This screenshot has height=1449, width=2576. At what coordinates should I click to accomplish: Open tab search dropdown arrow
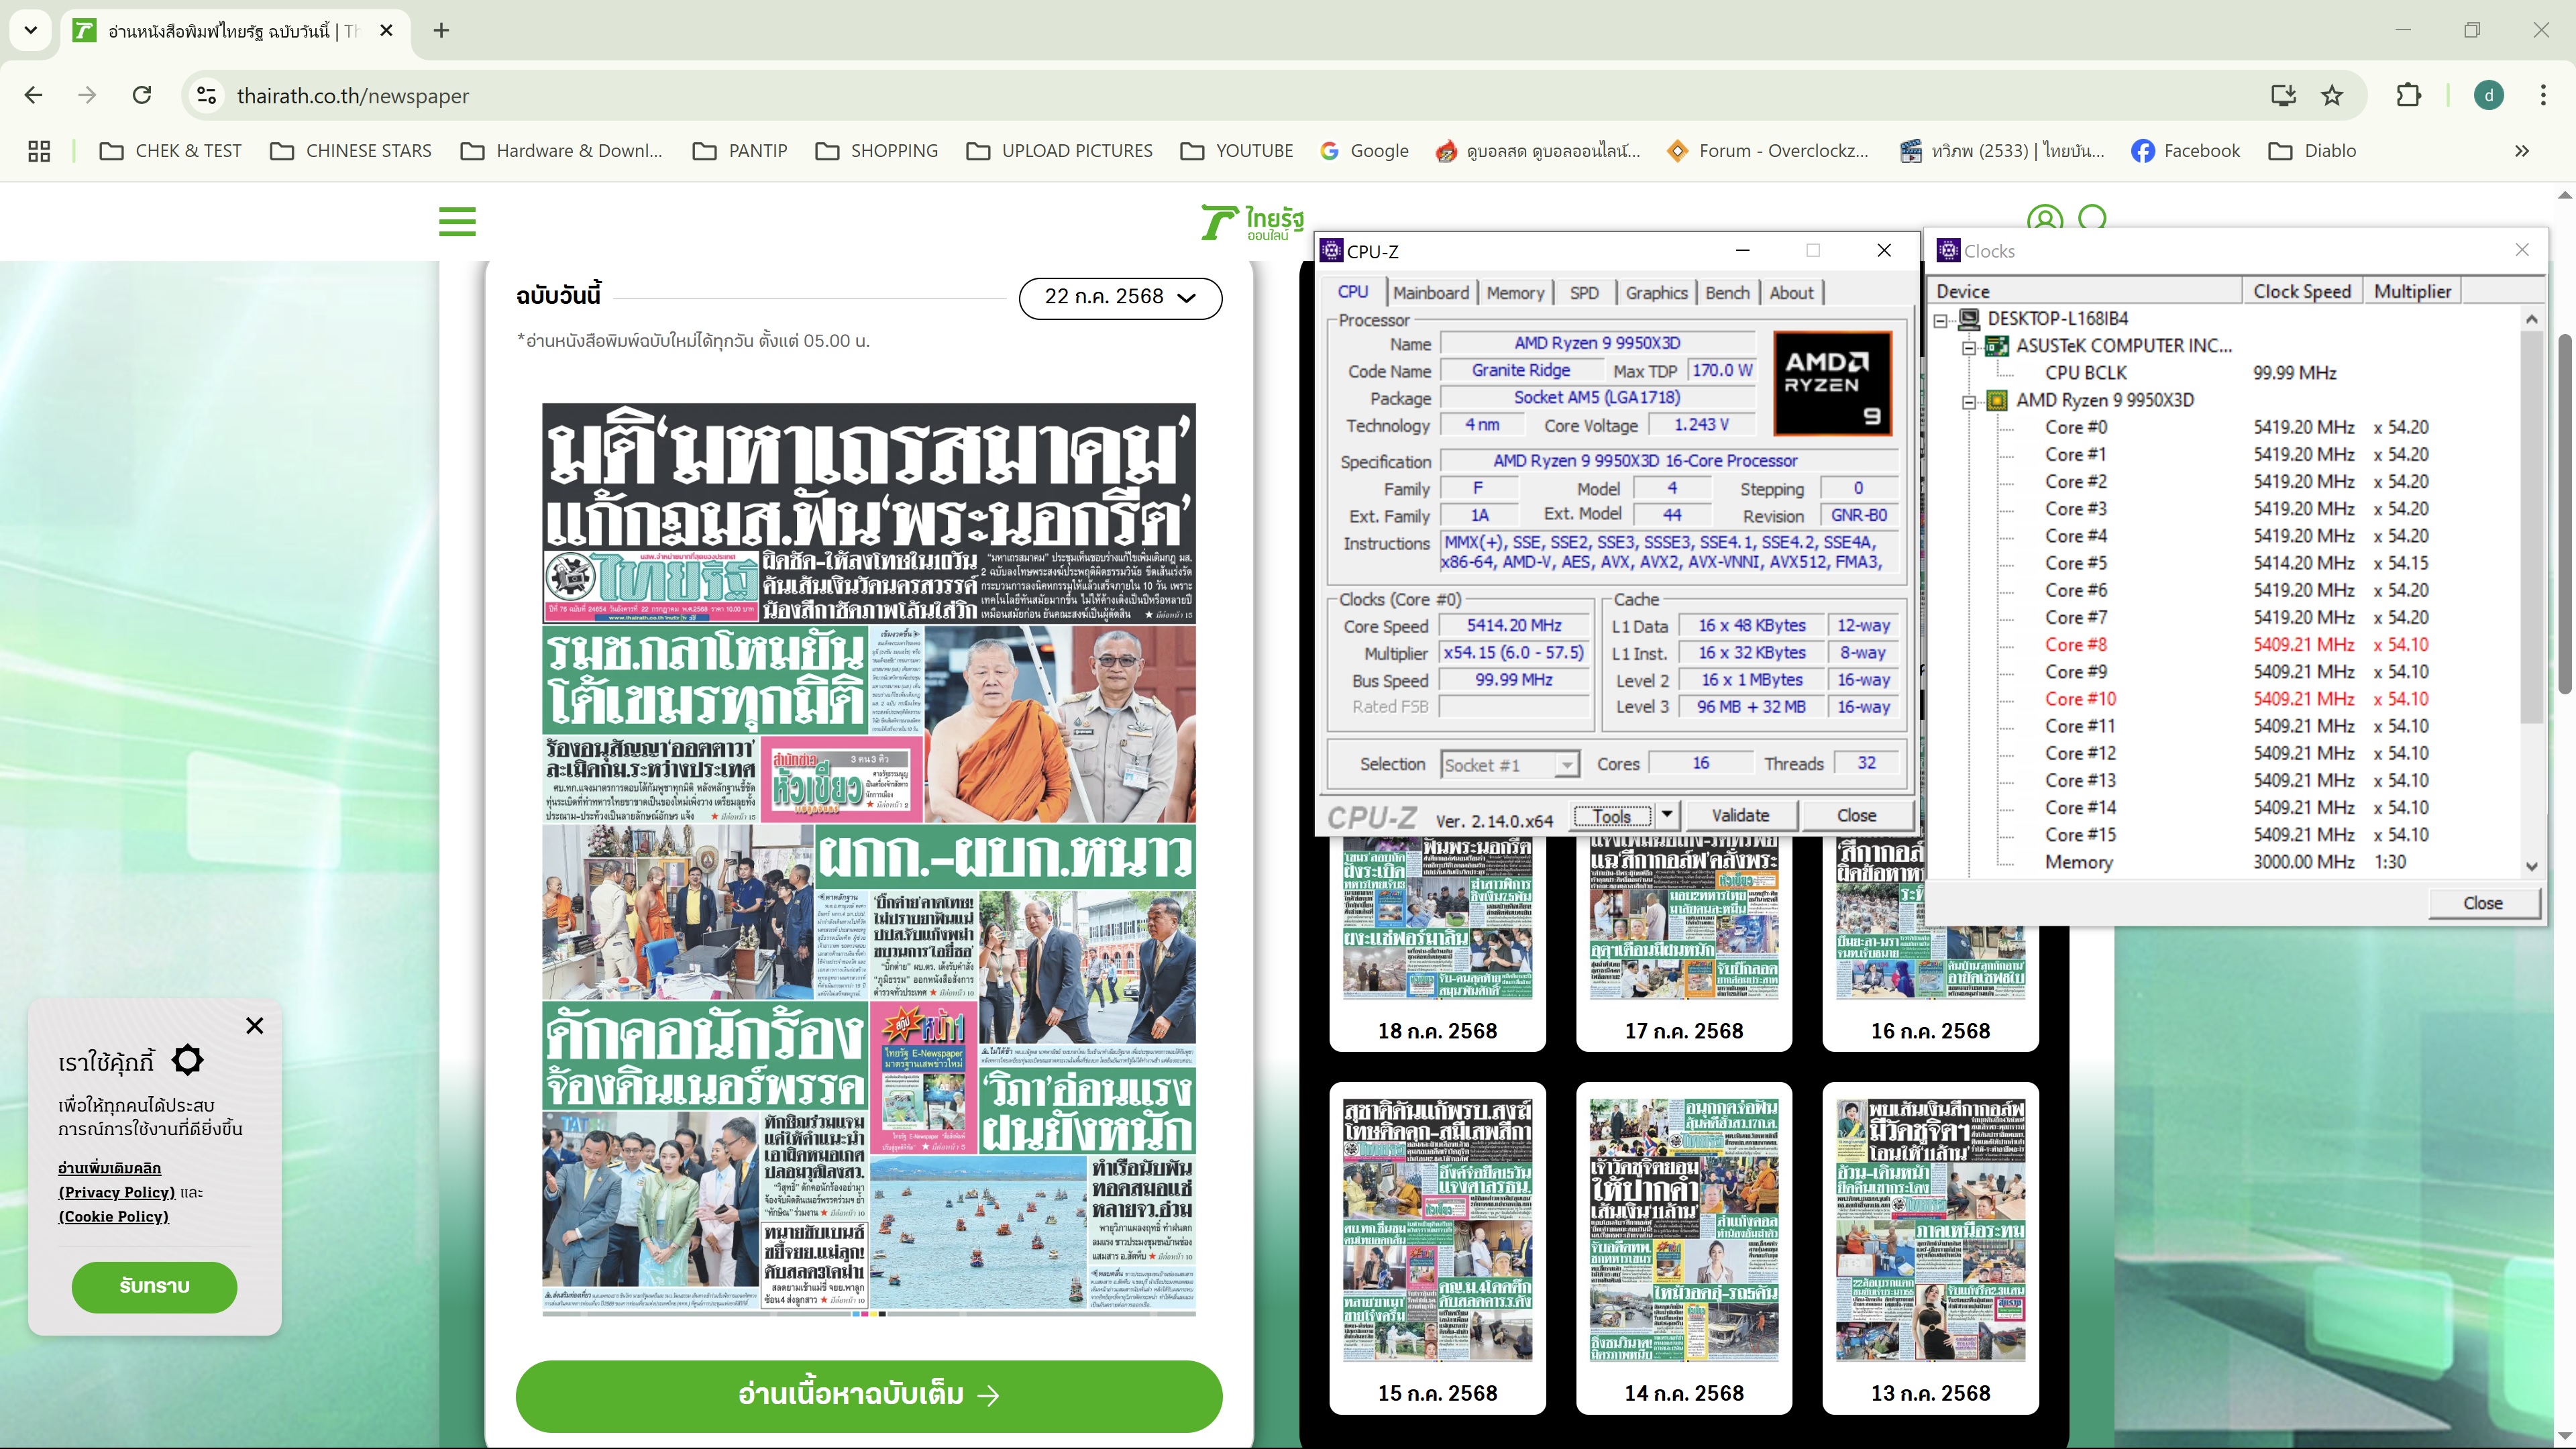tap(31, 30)
